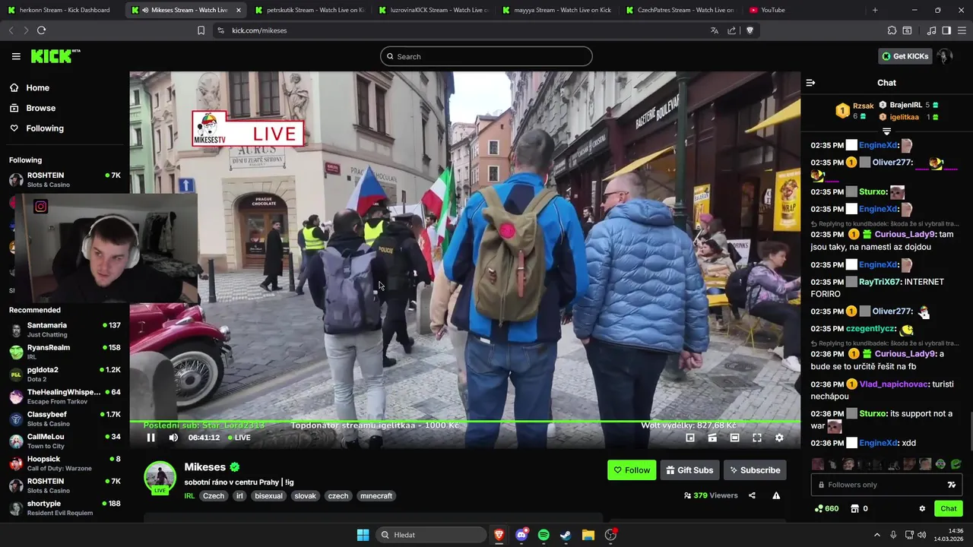Open the Brave Shields lion icon
Screen dimensions: 973x547
(750, 30)
